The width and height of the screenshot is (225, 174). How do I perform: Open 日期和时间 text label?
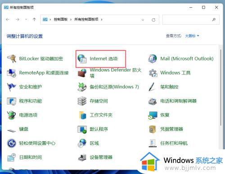(x=31, y=157)
